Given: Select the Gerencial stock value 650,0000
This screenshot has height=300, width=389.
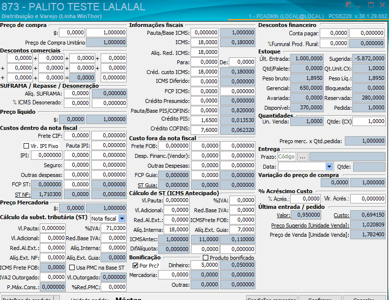Looking at the screenshot, I should click(x=306, y=88).
